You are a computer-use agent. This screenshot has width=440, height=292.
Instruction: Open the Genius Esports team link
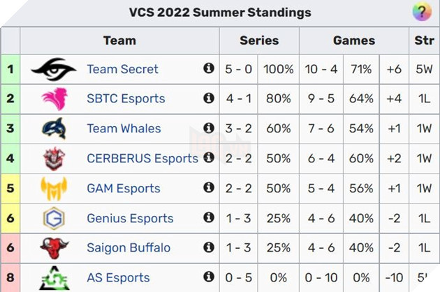(130, 218)
